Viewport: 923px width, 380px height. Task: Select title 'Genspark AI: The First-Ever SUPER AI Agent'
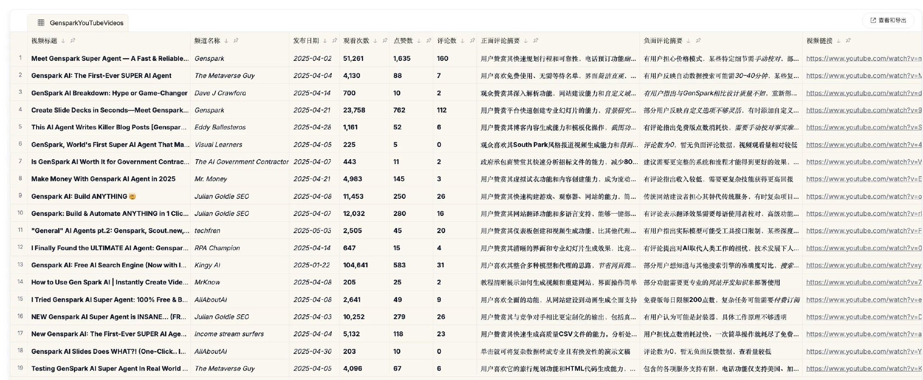click(x=101, y=75)
